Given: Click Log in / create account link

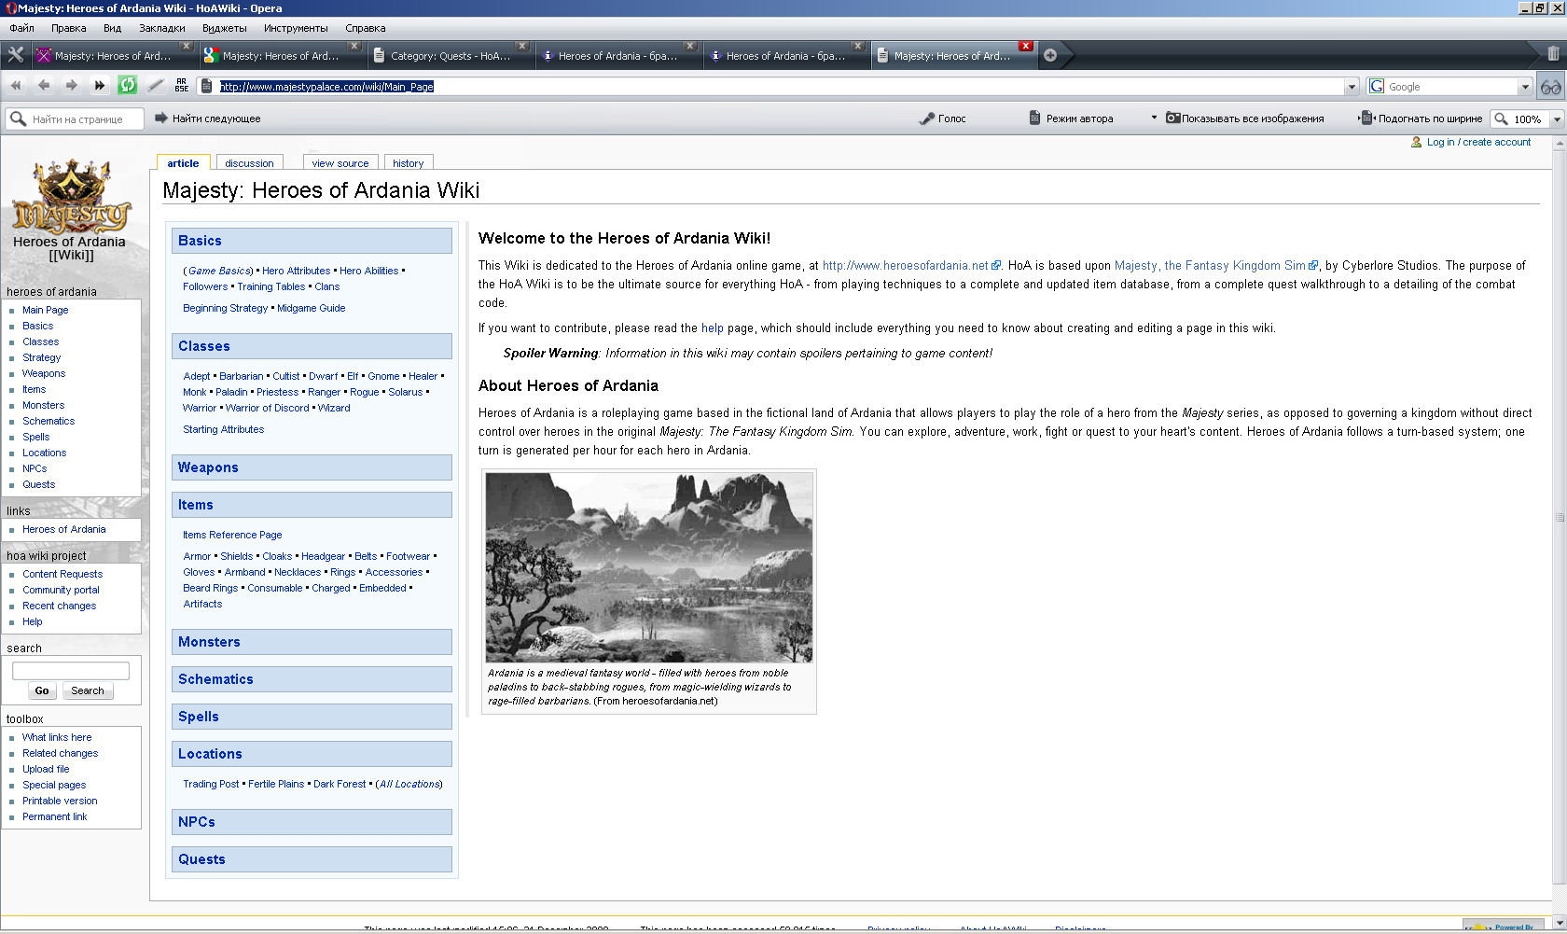Looking at the screenshot, I should click(1478, 142).
